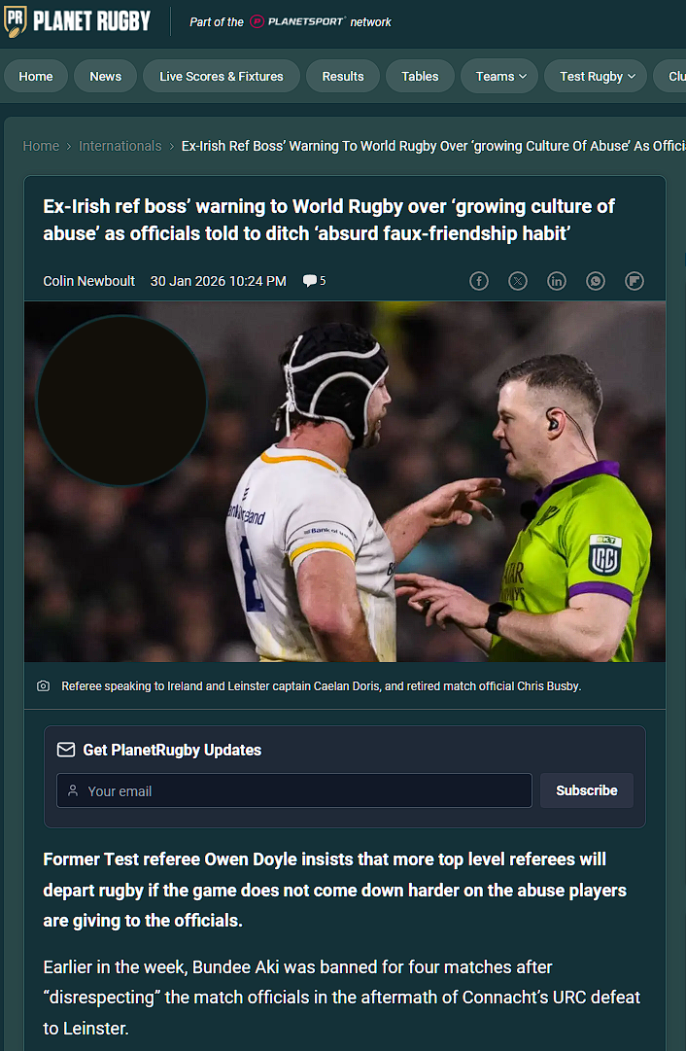Share the article on LinkedIn
The height and width of the screenshot is (1051, 686).
pos(557,281)
